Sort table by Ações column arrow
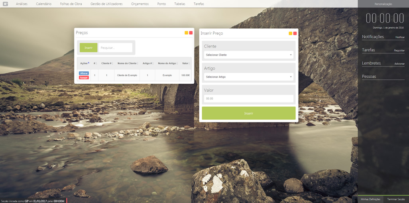409x203 pixels. [88, 63]
